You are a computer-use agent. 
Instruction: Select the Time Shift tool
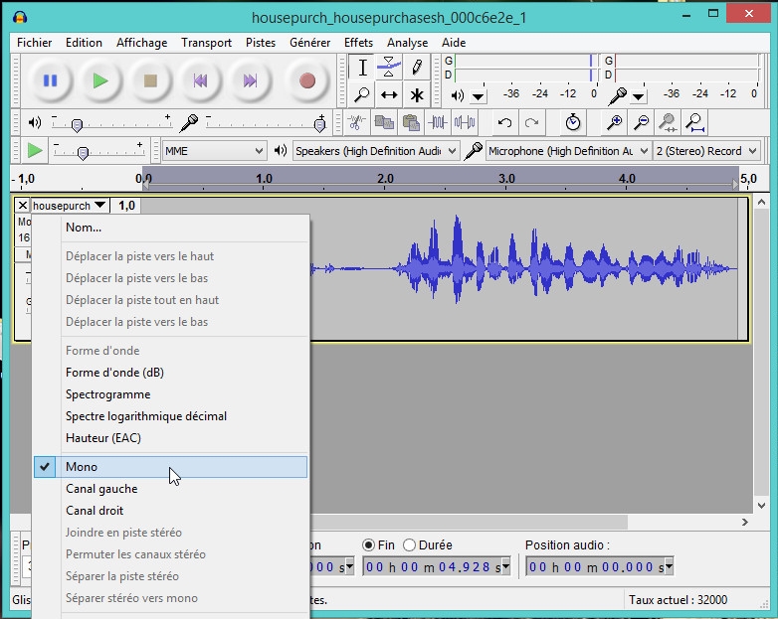tap(389, 94)
